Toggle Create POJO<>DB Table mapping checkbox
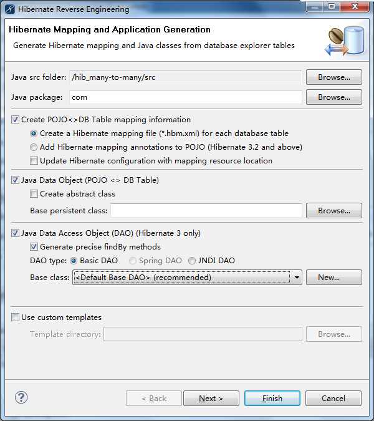This screenshot has width=374, height=421. 16,120
